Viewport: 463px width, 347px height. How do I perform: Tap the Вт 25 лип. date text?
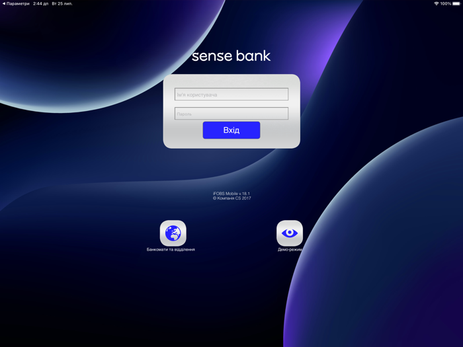[x=62, y=3]
